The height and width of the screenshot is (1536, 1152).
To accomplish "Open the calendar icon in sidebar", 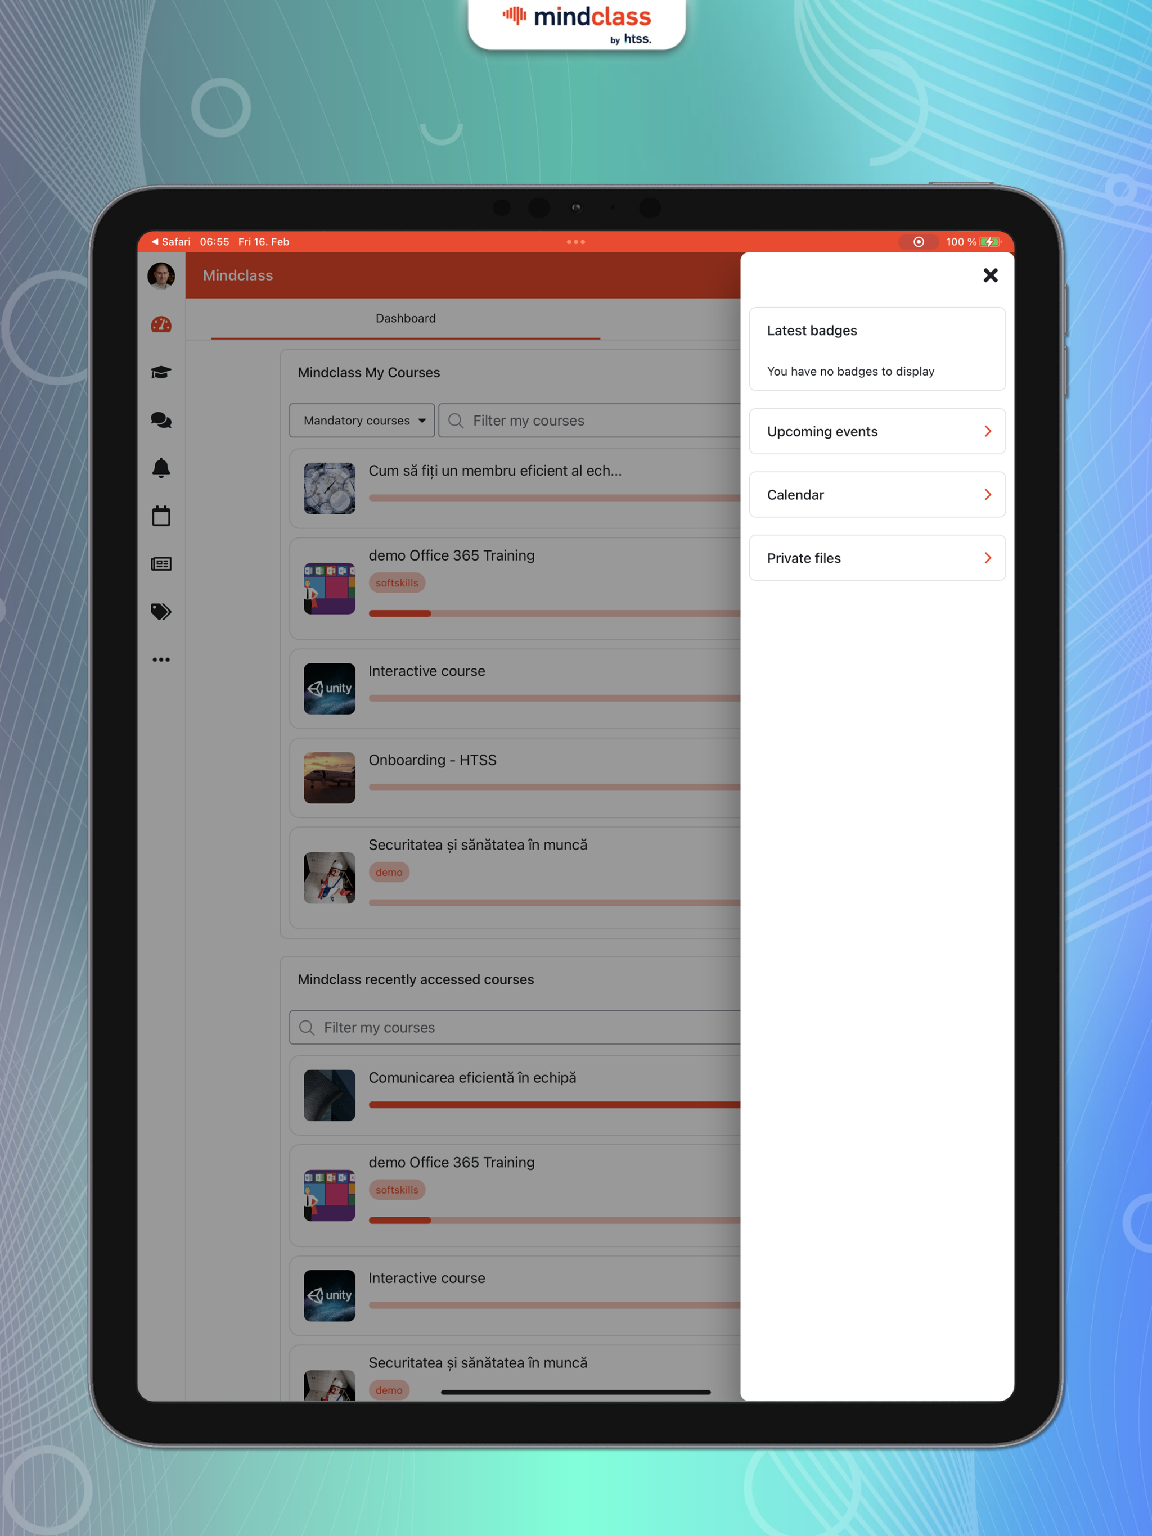I will point(161,516).
